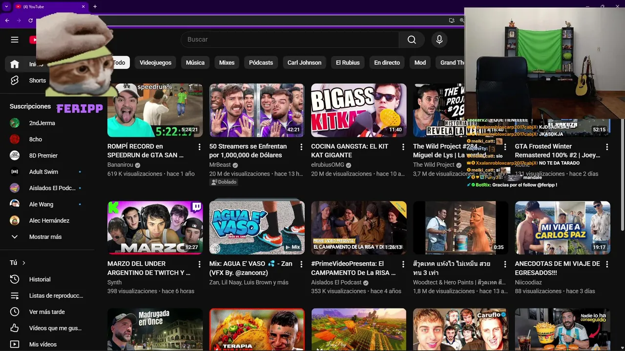
Task: Open Adult Swim channel subscription
Action: (43, 172)
